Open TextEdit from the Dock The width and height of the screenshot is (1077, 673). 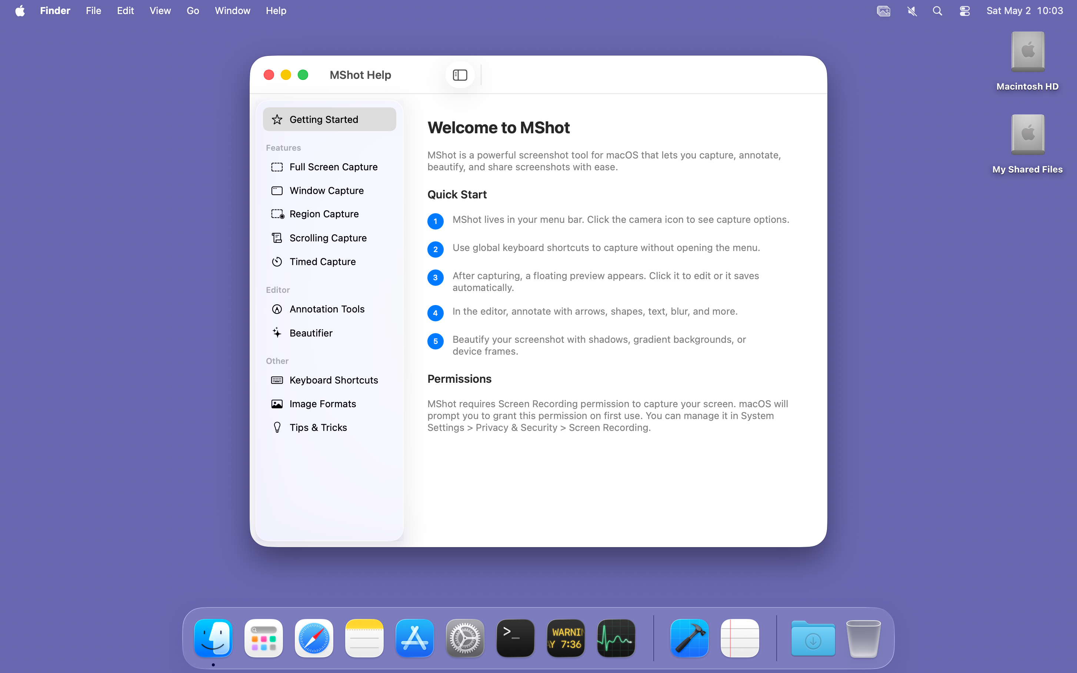[x=740, y=638]
